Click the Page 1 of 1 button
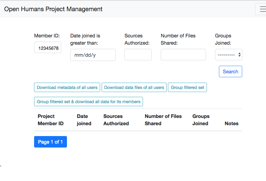 coord(50,142)
